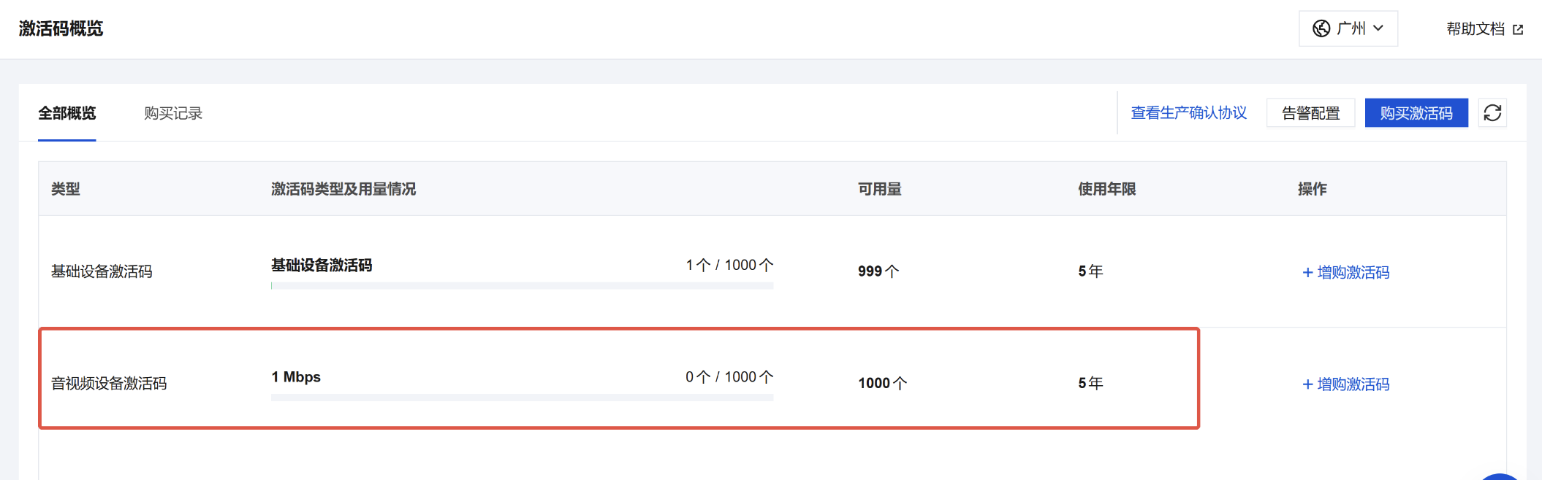Open the 帮助文档 link
This screenshot has height=480, width=1542.
pos(1475,28)
